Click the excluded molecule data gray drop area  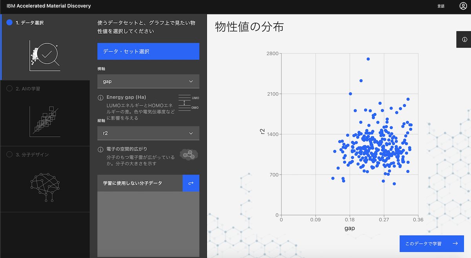(148, 224)
